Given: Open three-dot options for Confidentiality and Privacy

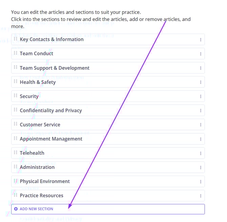Looking at the screenshot, I should pos(201,111).
